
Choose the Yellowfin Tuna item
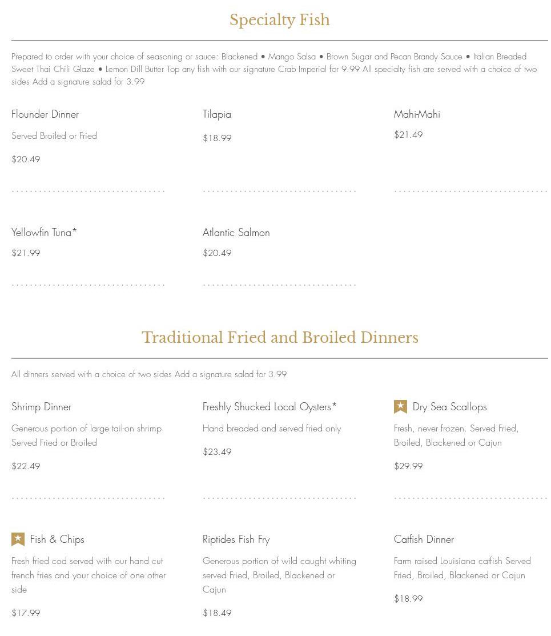coord(44,233)
